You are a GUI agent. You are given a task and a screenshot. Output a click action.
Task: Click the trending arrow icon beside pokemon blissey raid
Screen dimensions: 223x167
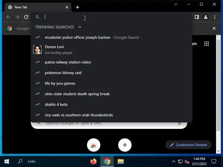37,73
